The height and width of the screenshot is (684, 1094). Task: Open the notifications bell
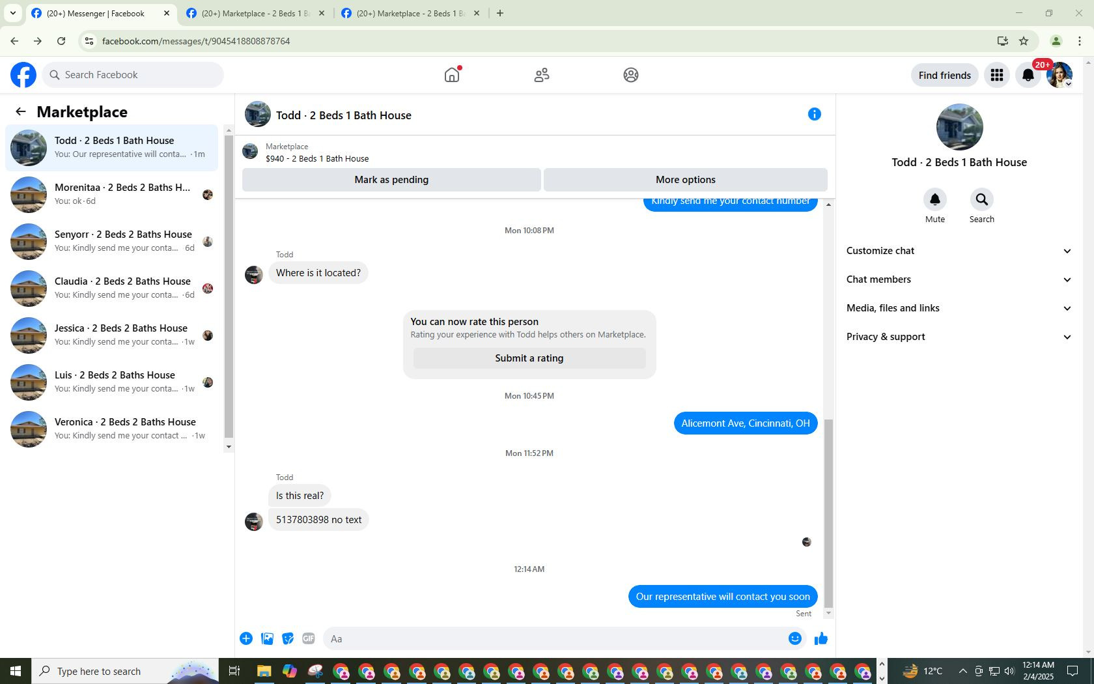[1028, 75]
